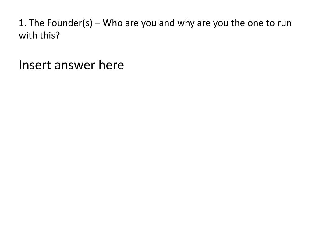Click the words "with this?" on second line
This screenshot has height=234, width=312.
pos(39,35)
